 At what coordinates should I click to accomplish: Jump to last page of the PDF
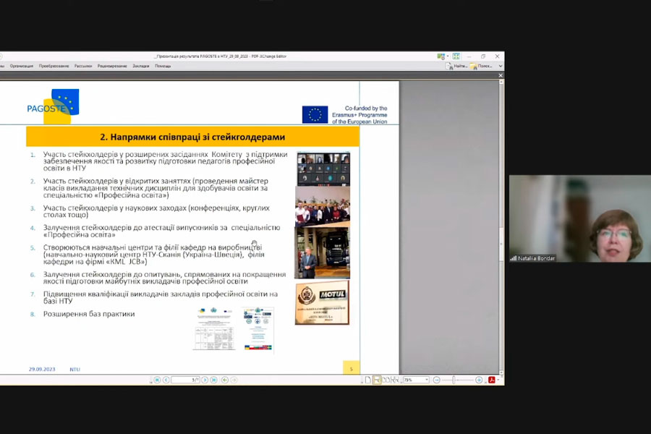pyautogui.click(x=214, y=380)
